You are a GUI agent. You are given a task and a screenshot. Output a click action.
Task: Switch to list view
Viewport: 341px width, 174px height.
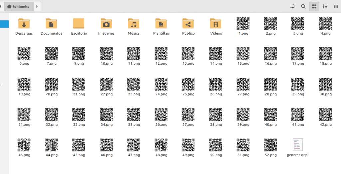[x=325, y=7]
